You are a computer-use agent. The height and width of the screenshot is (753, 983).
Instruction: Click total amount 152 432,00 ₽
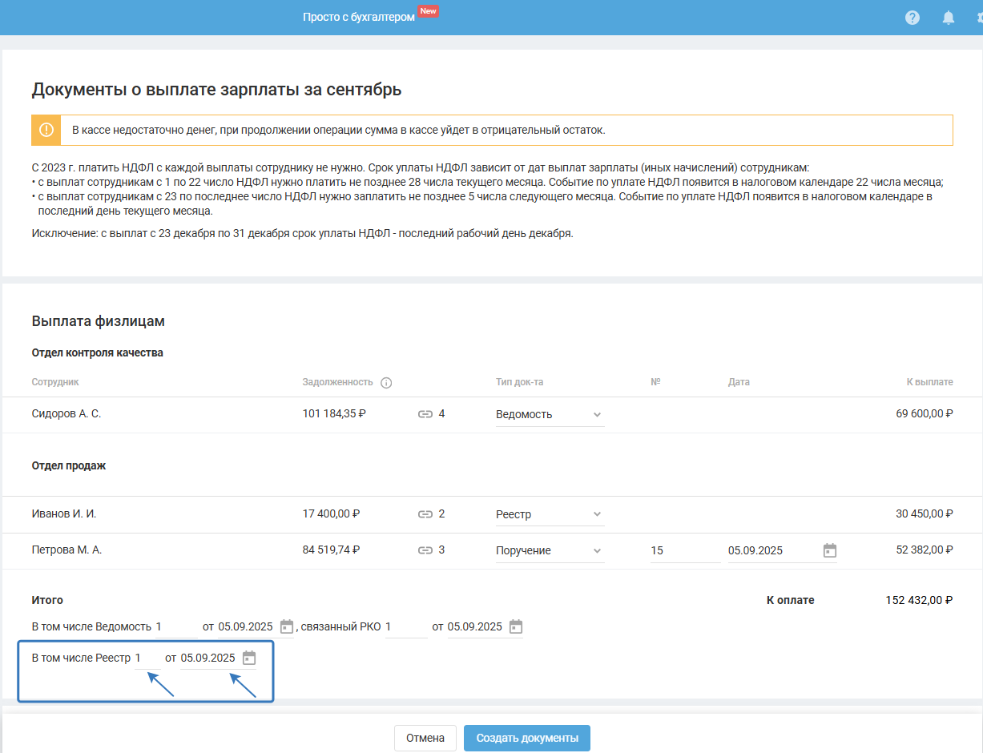[x=920, y=600]
